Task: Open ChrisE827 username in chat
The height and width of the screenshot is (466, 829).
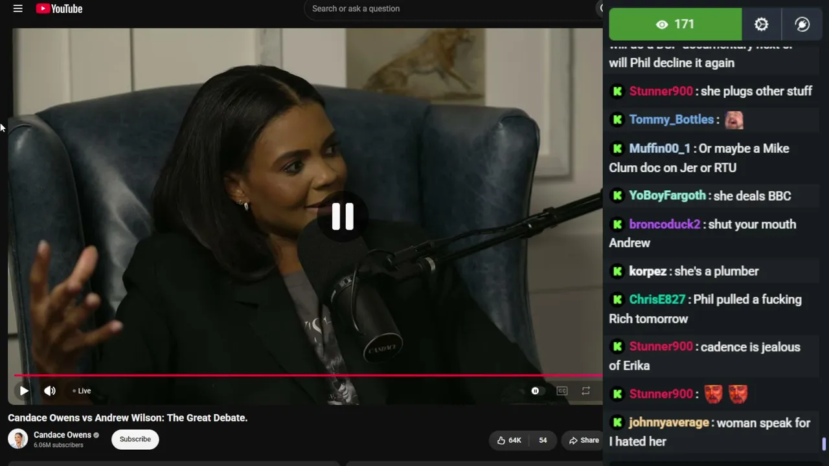Action: tap(657, 300)
